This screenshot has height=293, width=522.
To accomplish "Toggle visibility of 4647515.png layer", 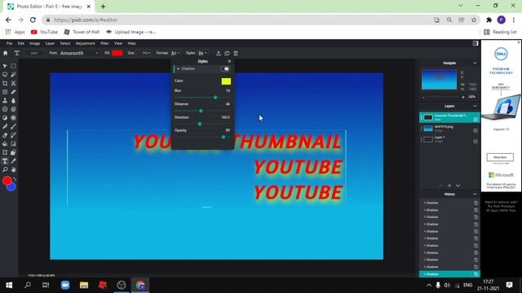I will (476, 130).
